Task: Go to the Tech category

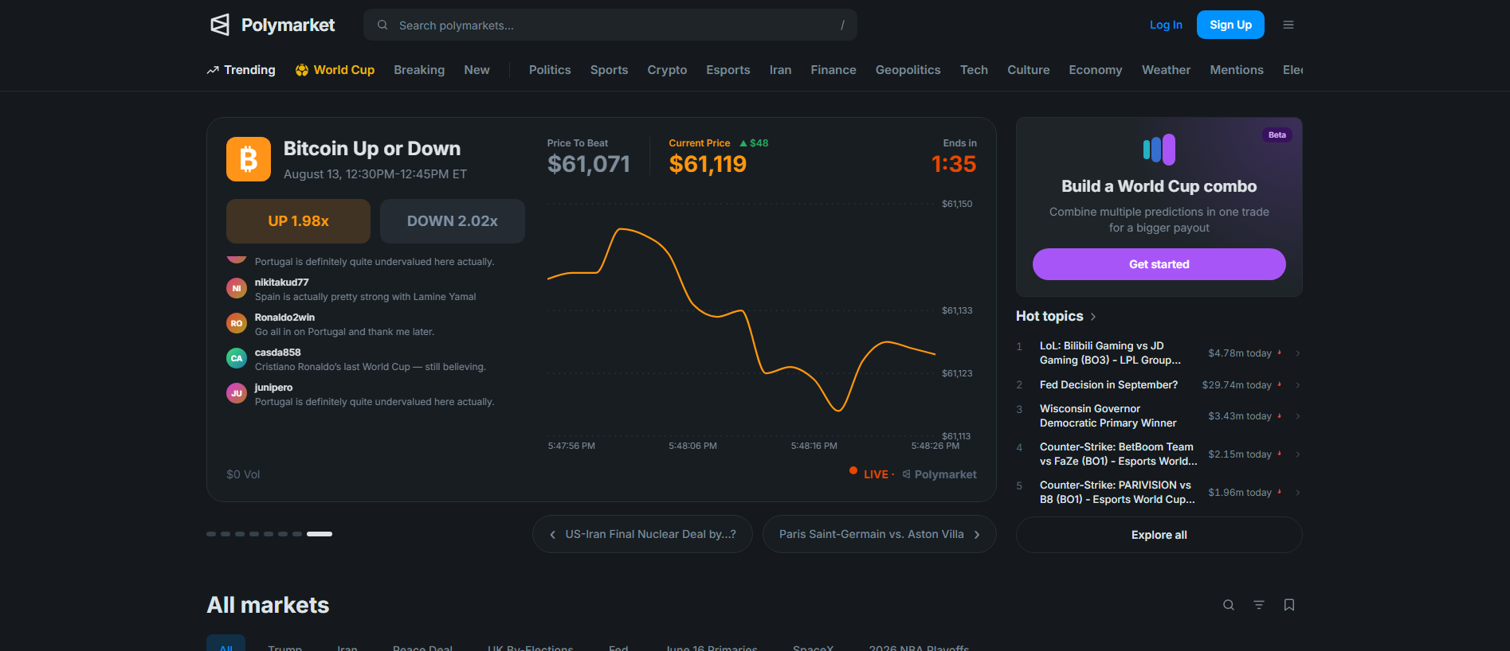Action: tap(974, 70)
